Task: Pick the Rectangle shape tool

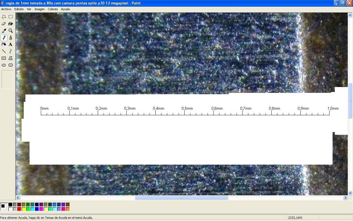Action: tap(4, 58)
